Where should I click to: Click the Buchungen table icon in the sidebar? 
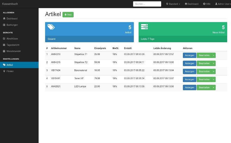click(x=4, y=25)
